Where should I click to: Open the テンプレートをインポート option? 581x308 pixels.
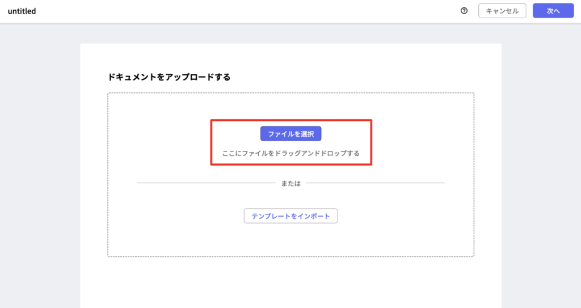click(x=291, y=216)
